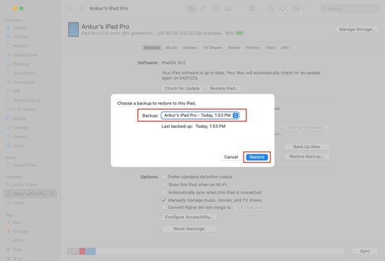Open the TV Shows tab

212,47
